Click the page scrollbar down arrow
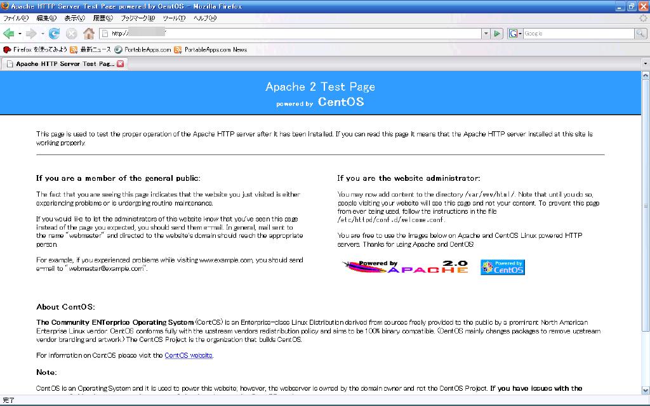 coord(646,390)
